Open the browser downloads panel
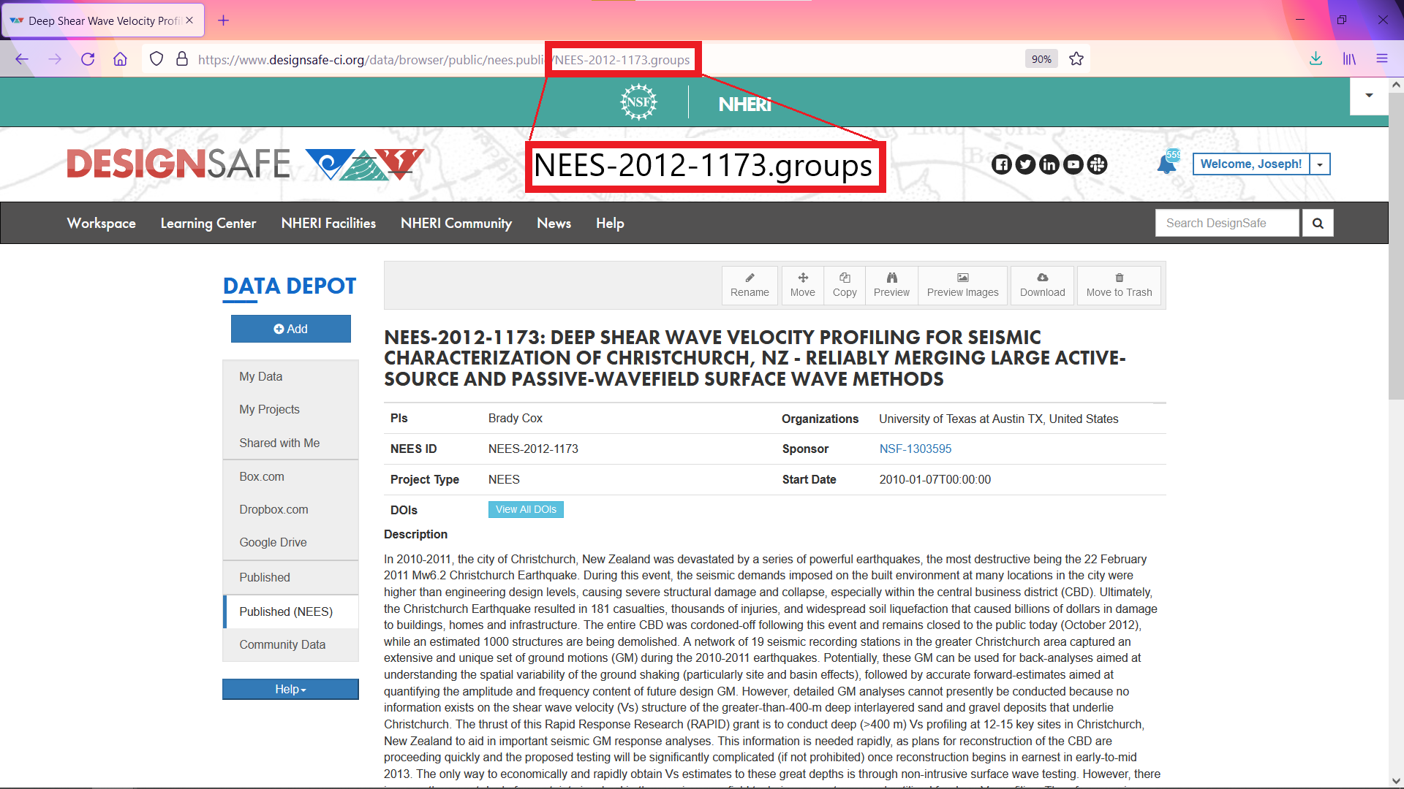The image size is (1404, 789). pyautogui.click(x=1316, y=59)
